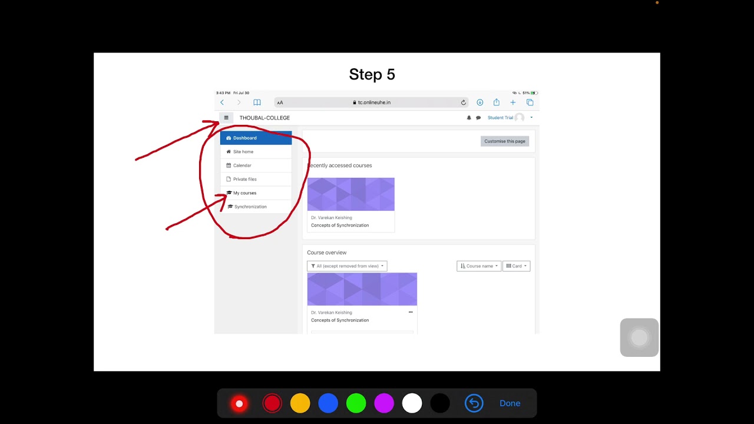Screen dimensions: 754x424
Task: Open Course overview Concepts of Synchronization link
Action: [340, 320]
